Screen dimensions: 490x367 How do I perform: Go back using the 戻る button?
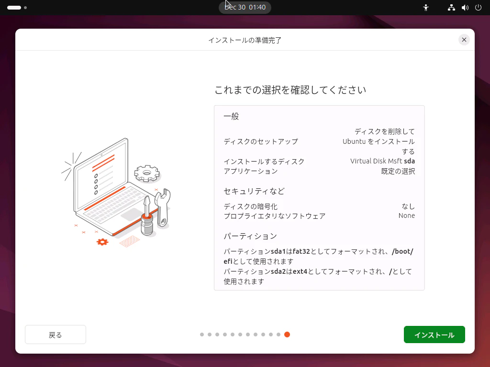coord(55,335)
